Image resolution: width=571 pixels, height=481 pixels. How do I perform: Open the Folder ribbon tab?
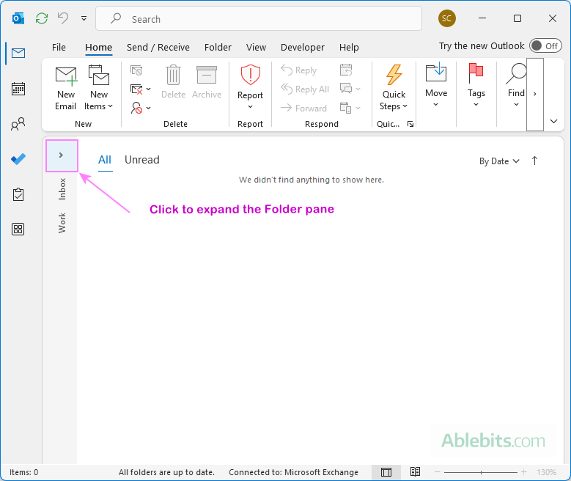tap(218, 48)
